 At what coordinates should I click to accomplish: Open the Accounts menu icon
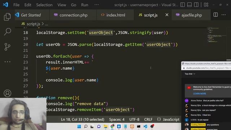coord(7,93)
